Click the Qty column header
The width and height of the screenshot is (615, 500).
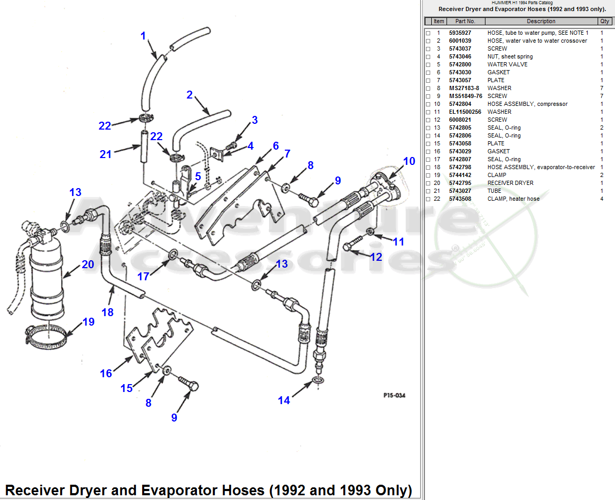pos(604,21)
